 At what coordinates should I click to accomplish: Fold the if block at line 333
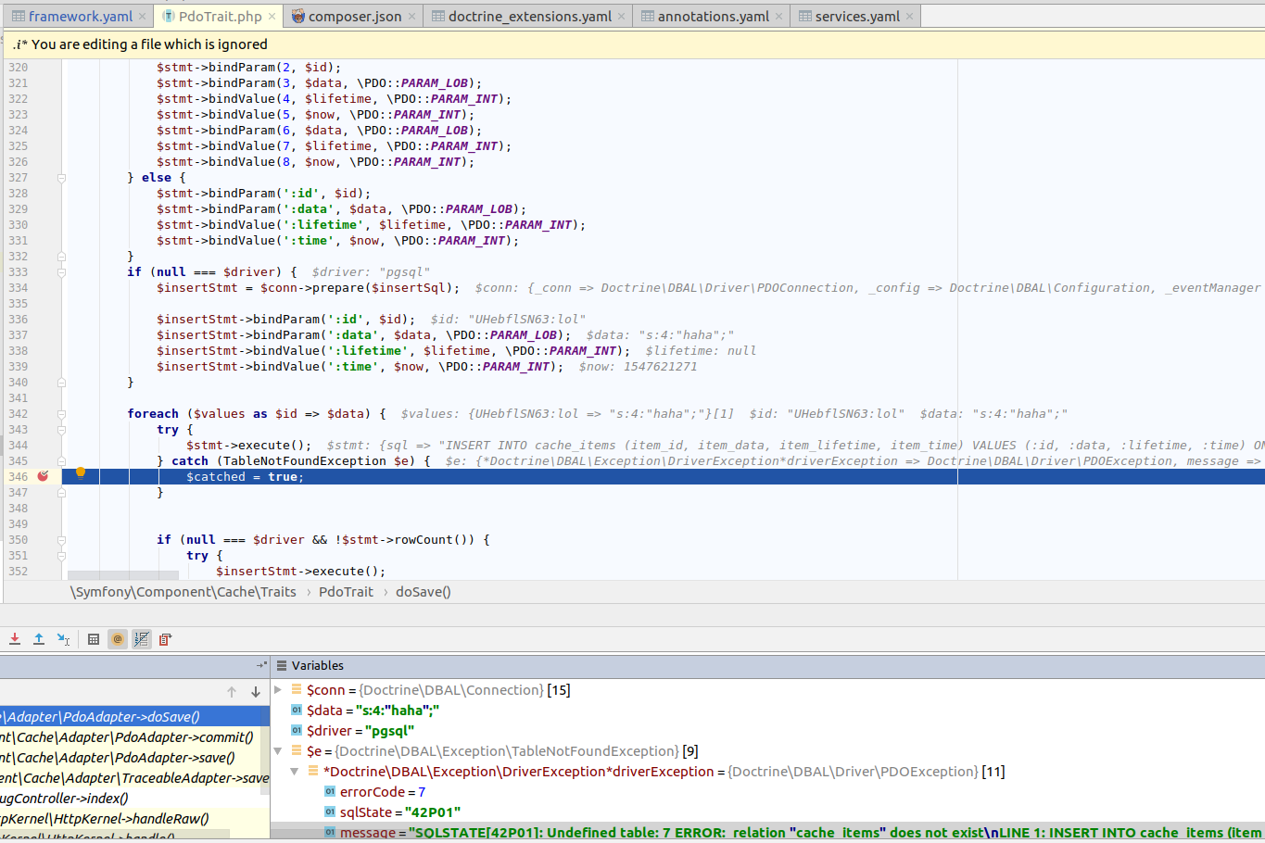tap(61, 272)
